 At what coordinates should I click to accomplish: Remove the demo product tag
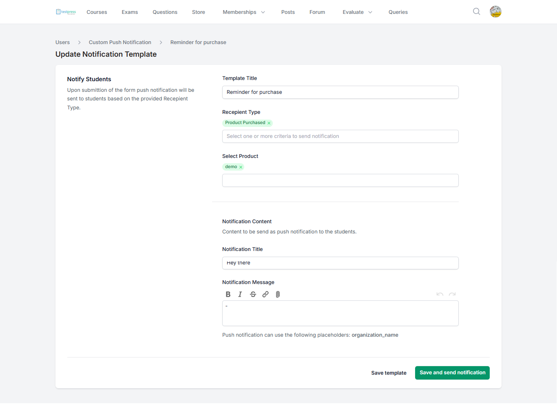point(241,167)
